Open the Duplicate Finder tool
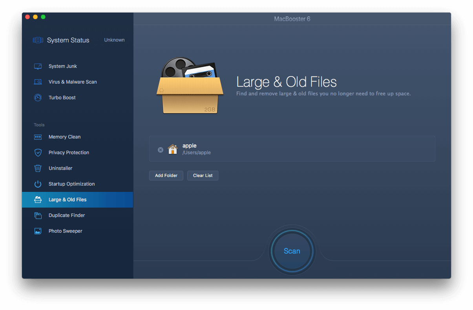Image resolution: width=473 pixels, height=310 pixels. pyautogui.click(x=66, y=215)
